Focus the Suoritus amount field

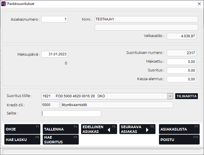coord(182,71)
